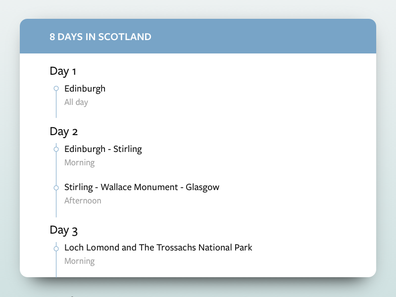Click the Edinburgh timeline circle marker

pyautogui.click(x=56, y=89)
